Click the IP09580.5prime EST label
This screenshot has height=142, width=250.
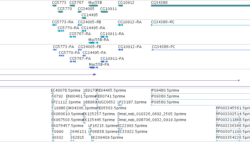pos(165,102)
